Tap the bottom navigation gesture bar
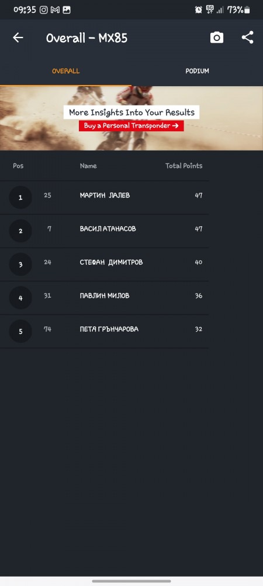 point(131,581)
